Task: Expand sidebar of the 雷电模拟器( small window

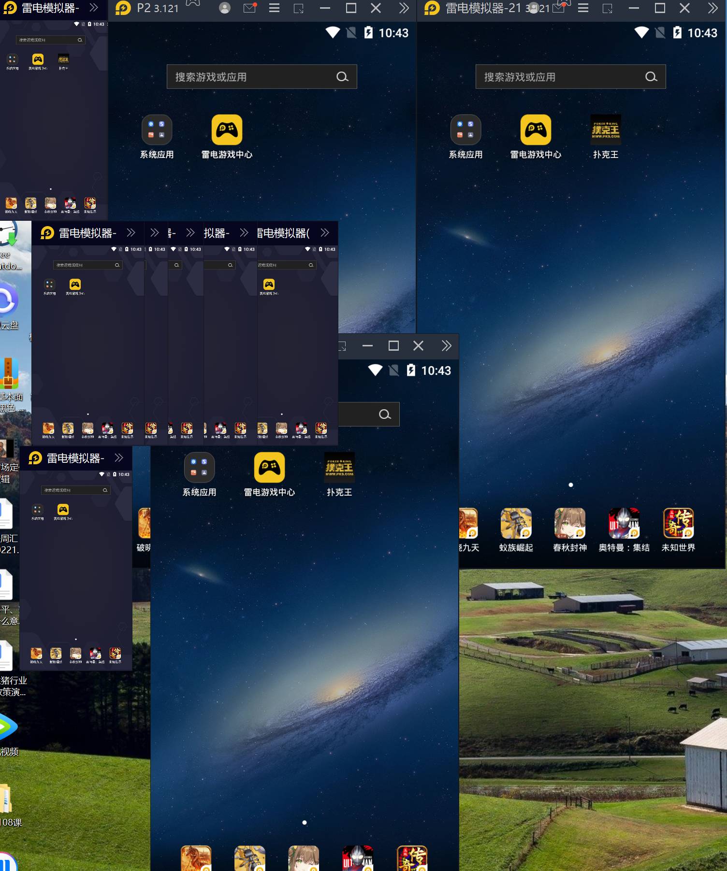Action: pyautogui.click(x=325, y=233)
